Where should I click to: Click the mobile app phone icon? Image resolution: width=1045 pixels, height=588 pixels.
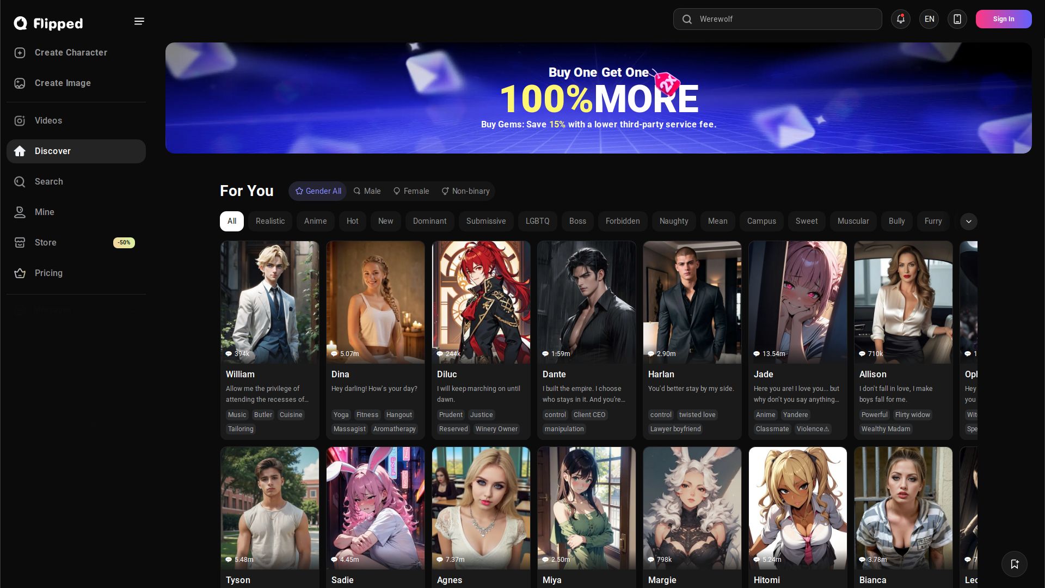click(x=957, y=19)
